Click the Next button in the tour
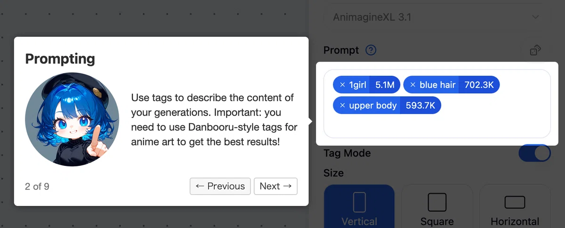Screen dimensions: 565x228 [x=275, y=186]
